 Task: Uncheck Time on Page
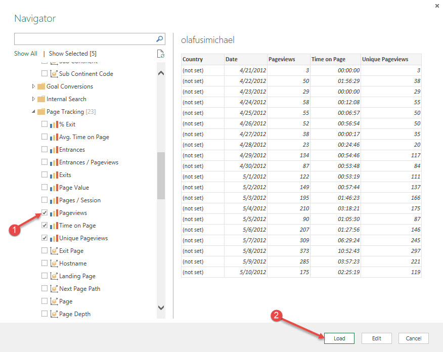tap(45, 225)
